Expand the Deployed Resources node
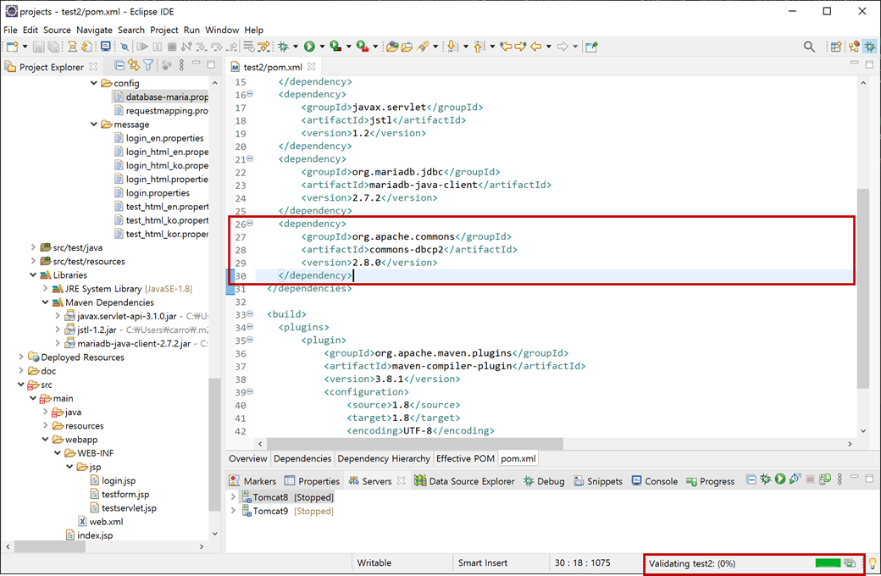Image resolution: width=881 pixels, height=576 pixels. (x=21, y=357)
